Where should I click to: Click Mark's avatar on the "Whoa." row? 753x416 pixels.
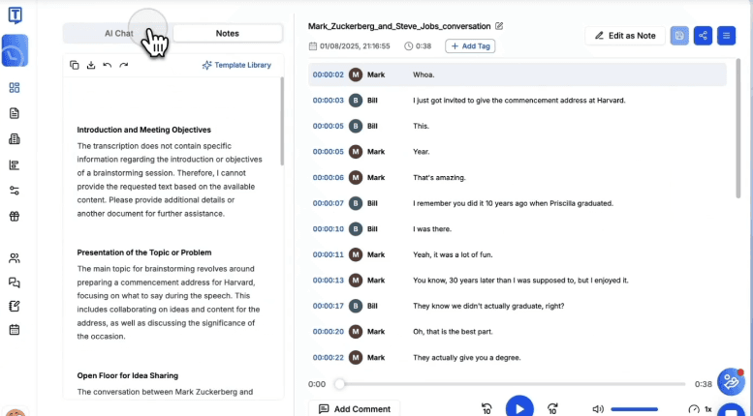[x=356, y=74]
